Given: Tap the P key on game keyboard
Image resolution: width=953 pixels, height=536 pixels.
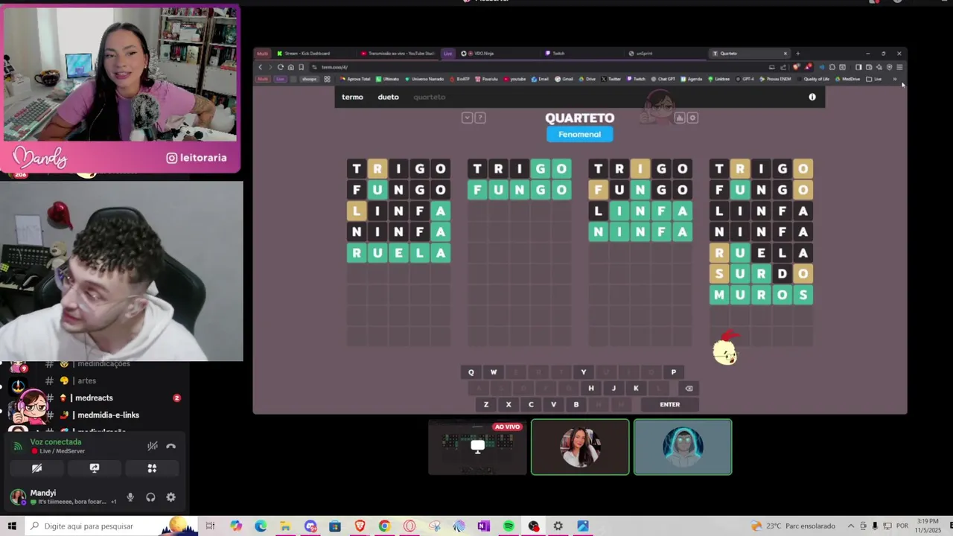Looking at the screenshot, I should 673,372.
